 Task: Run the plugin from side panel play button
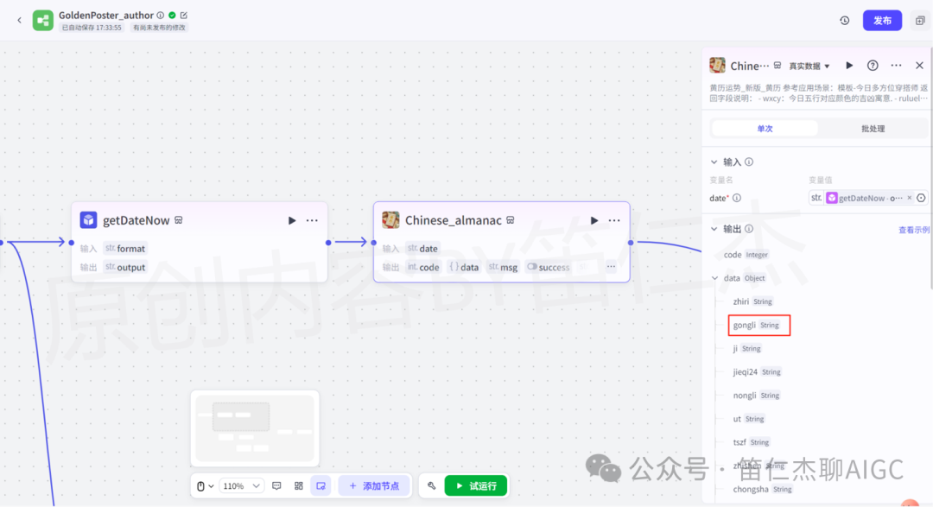849,66
